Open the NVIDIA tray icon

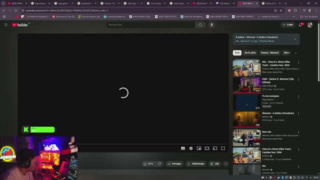(x=310, y=177)
